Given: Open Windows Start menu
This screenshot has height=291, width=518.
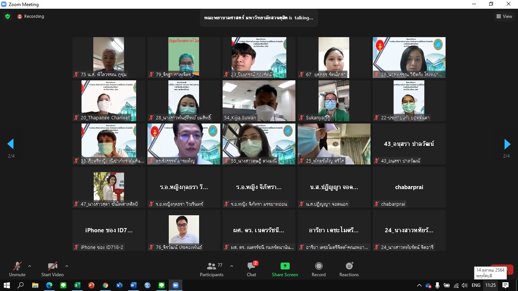Looking at the screenshot, I should click(6, 285).
